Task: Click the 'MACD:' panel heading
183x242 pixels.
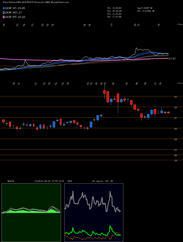Action: pyautogui.click(x=11, y=181)
